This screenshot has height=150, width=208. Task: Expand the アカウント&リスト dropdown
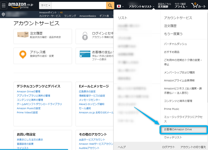(141, 6)
